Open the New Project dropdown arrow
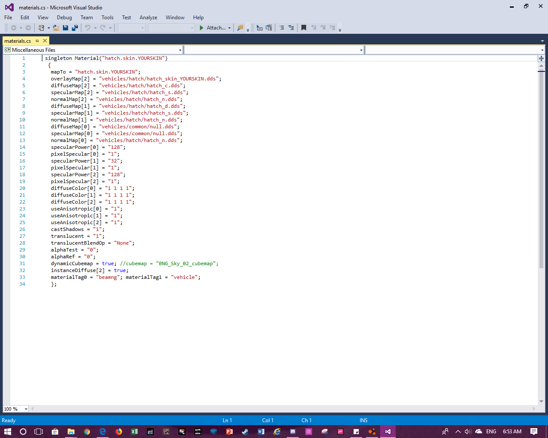 49,28
